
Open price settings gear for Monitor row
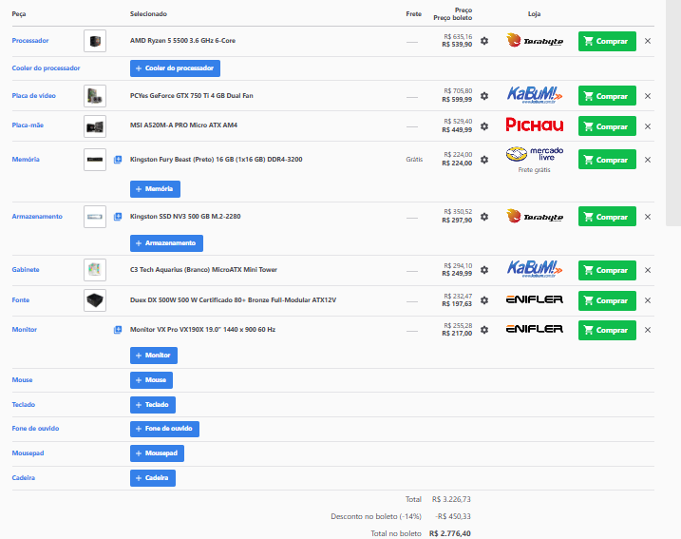484,331
